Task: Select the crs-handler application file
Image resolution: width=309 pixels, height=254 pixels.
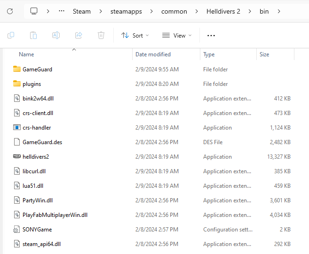Action: pos(37,128)
